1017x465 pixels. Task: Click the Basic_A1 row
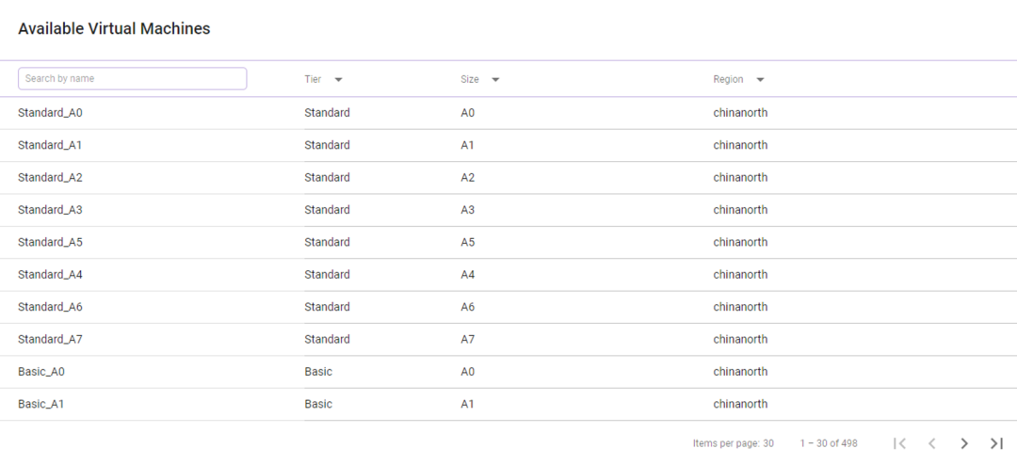click(41, 404)
